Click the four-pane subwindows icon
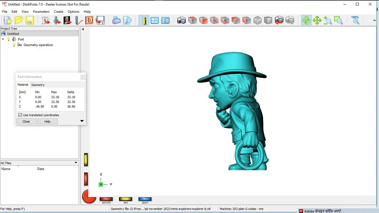Viewport: 379px width, 213px height. pos(154,20)
